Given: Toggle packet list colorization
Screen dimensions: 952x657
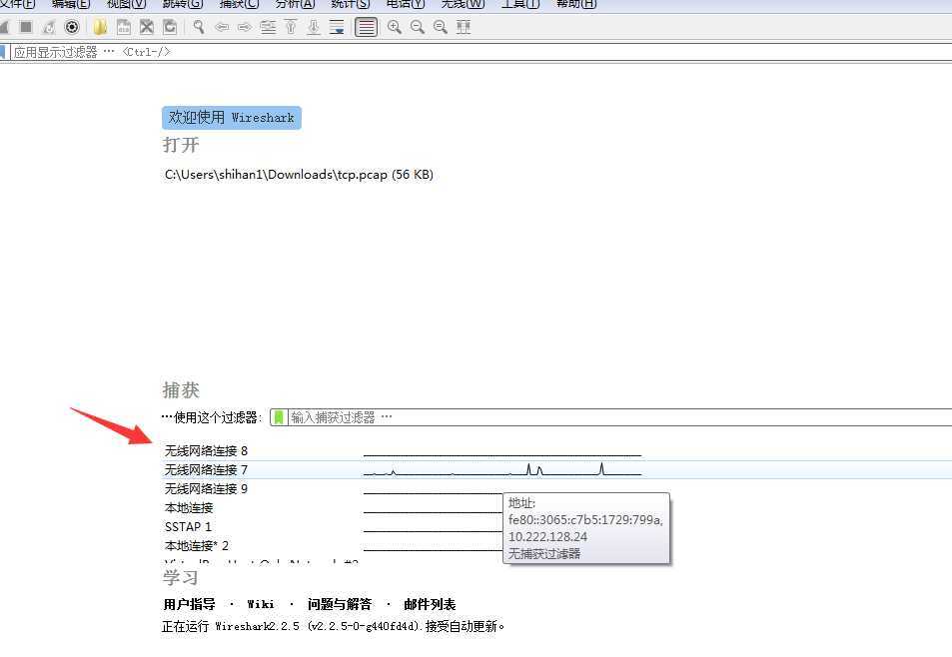Looking at the screenshot, I should coord(366,27).
